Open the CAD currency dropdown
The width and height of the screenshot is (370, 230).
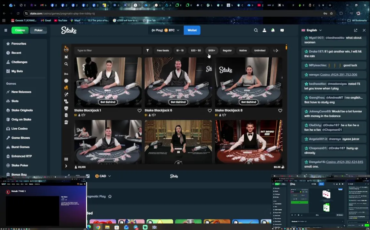(103, 176)
